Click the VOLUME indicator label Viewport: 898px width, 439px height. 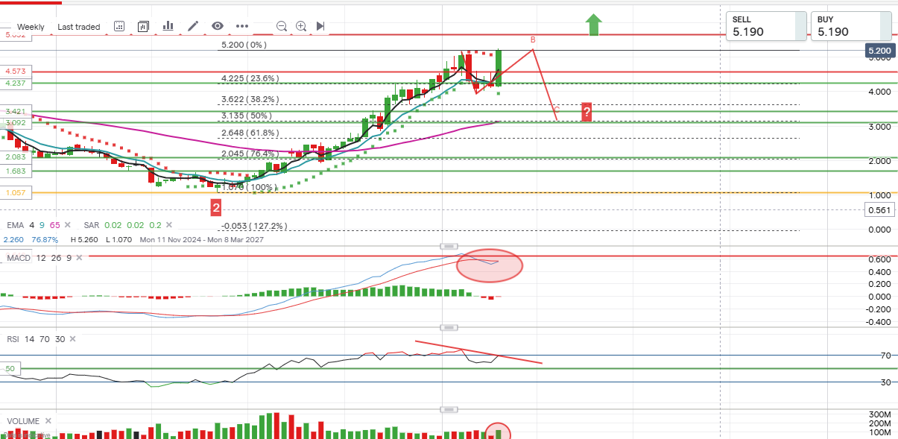click(23, 420)
